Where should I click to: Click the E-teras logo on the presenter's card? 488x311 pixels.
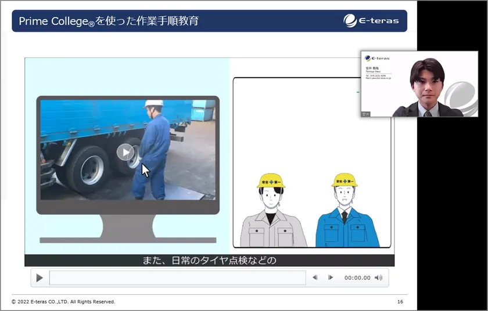point(378,58)
